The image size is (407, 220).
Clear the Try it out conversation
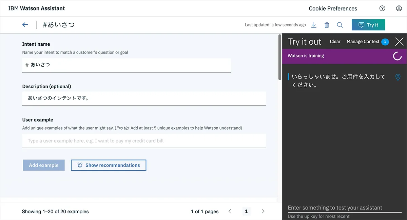coord(335,41)
